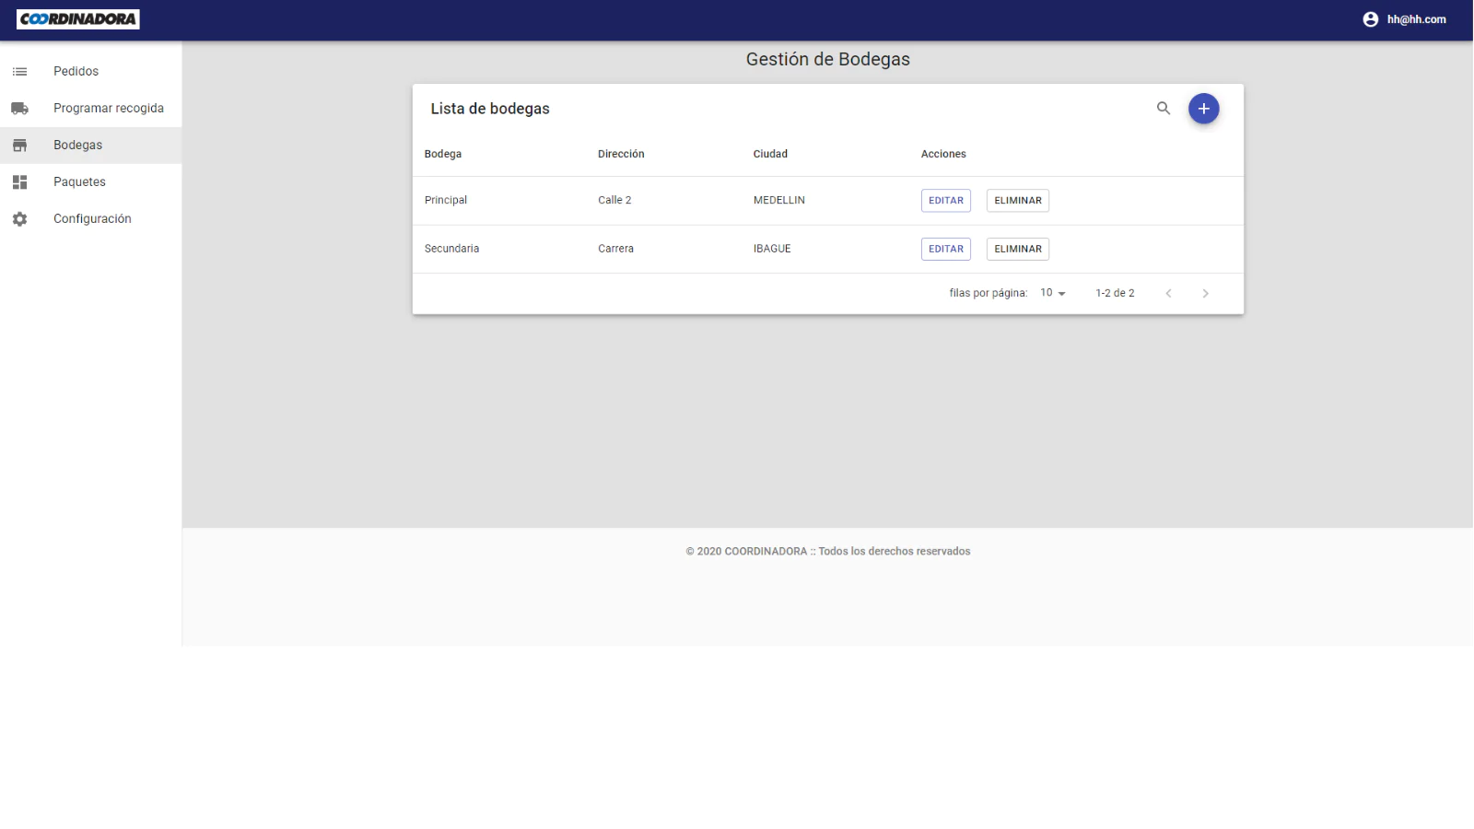Add a new bodega with plus button
Screen dimensions: 1474x829
[1203, 109]
